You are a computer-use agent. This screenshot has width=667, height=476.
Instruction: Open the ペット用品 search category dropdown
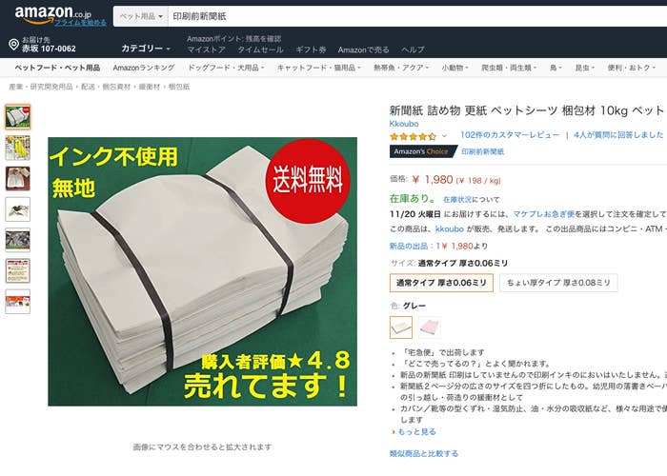[x=141, y=16]
